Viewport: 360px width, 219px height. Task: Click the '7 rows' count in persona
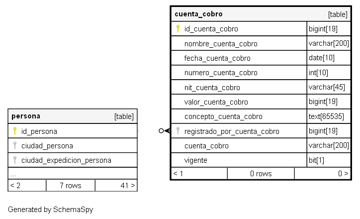coord(71,185)
